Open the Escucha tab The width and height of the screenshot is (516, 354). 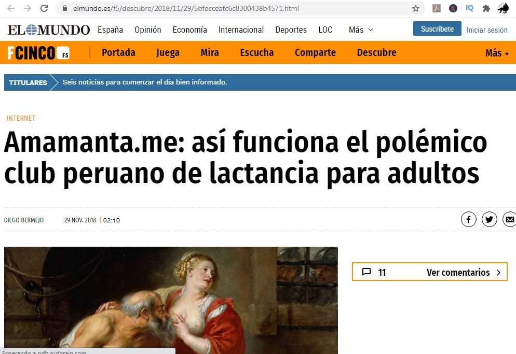pos(256,52)
